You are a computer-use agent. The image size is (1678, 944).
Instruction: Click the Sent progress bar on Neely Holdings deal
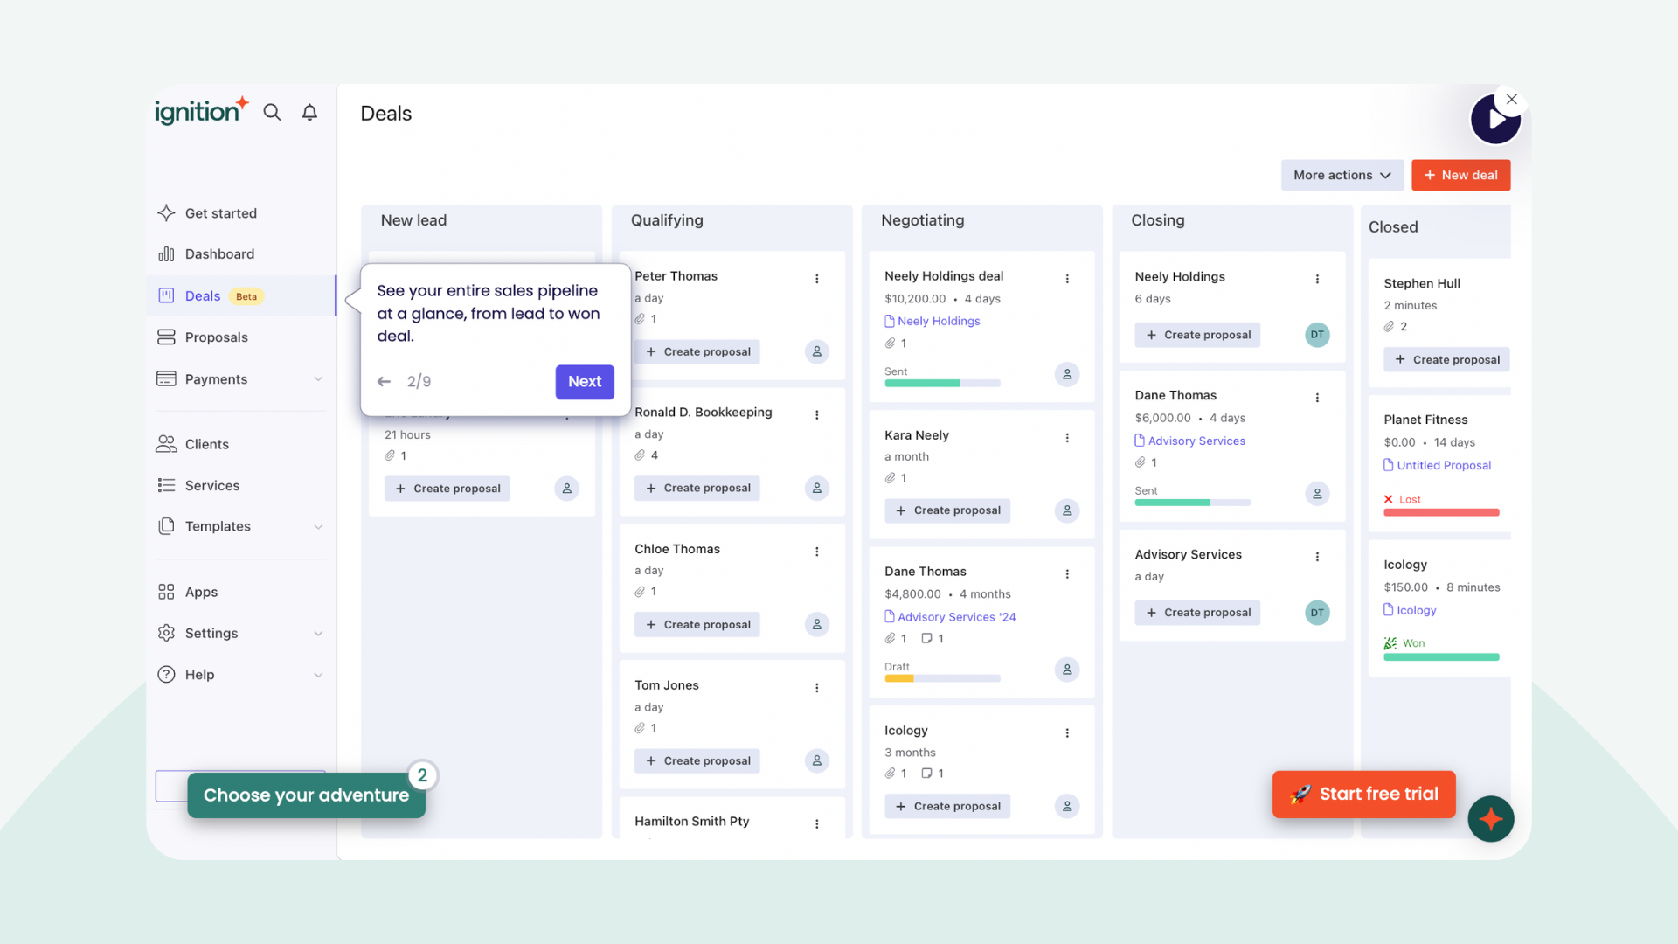[942, 383]
